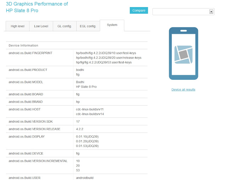The image size is (227, 180).
Task: Click the GFXBench logo inside phone image
Action: 183,55
